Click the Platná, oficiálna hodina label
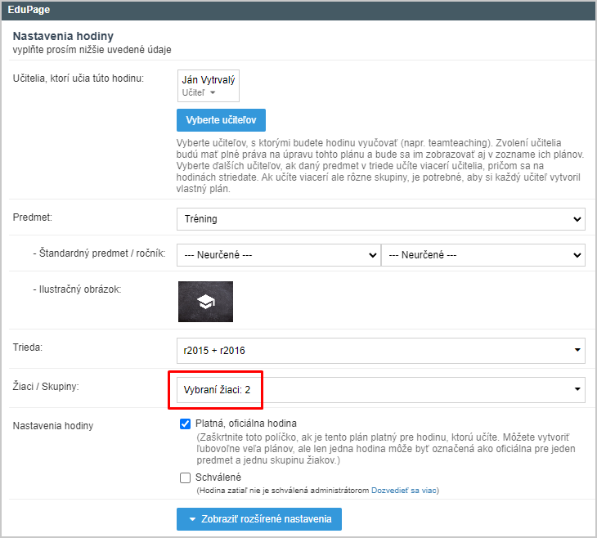597x538 pixels. [x=246, y=424]
